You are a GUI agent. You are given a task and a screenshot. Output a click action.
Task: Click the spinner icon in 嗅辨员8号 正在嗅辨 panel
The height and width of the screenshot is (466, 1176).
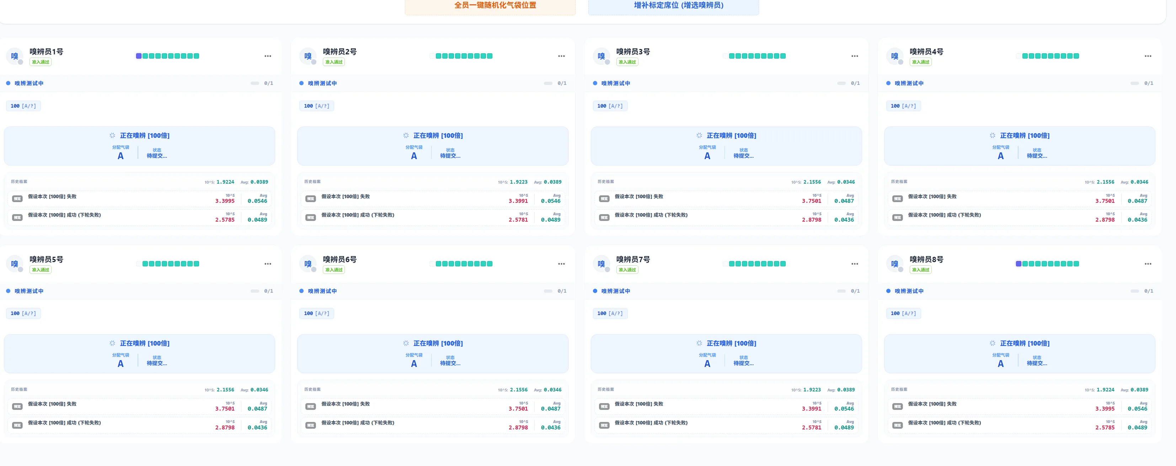pyautogui.click(x=993, y=343)
